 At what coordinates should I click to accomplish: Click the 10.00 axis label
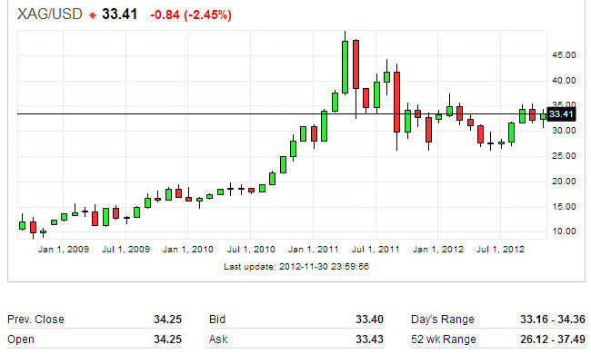pyautogui.click(x=564, y=231)
